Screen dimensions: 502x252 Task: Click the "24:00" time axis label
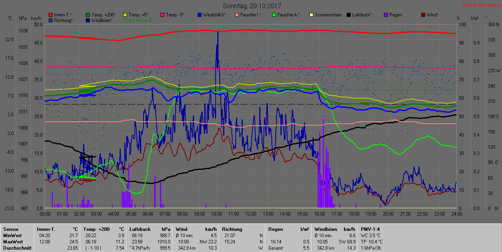457,214
